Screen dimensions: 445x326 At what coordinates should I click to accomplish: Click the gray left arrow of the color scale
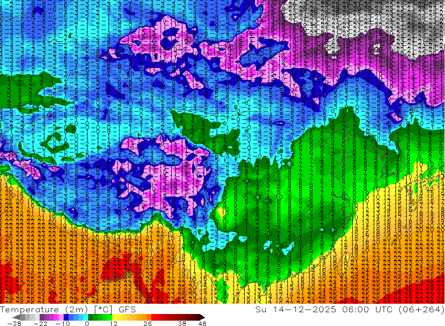coord(16,318)
